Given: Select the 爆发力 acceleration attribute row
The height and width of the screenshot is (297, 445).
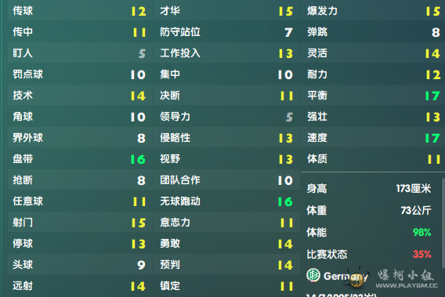Looking at the screenshot, I should coord(373,11).
